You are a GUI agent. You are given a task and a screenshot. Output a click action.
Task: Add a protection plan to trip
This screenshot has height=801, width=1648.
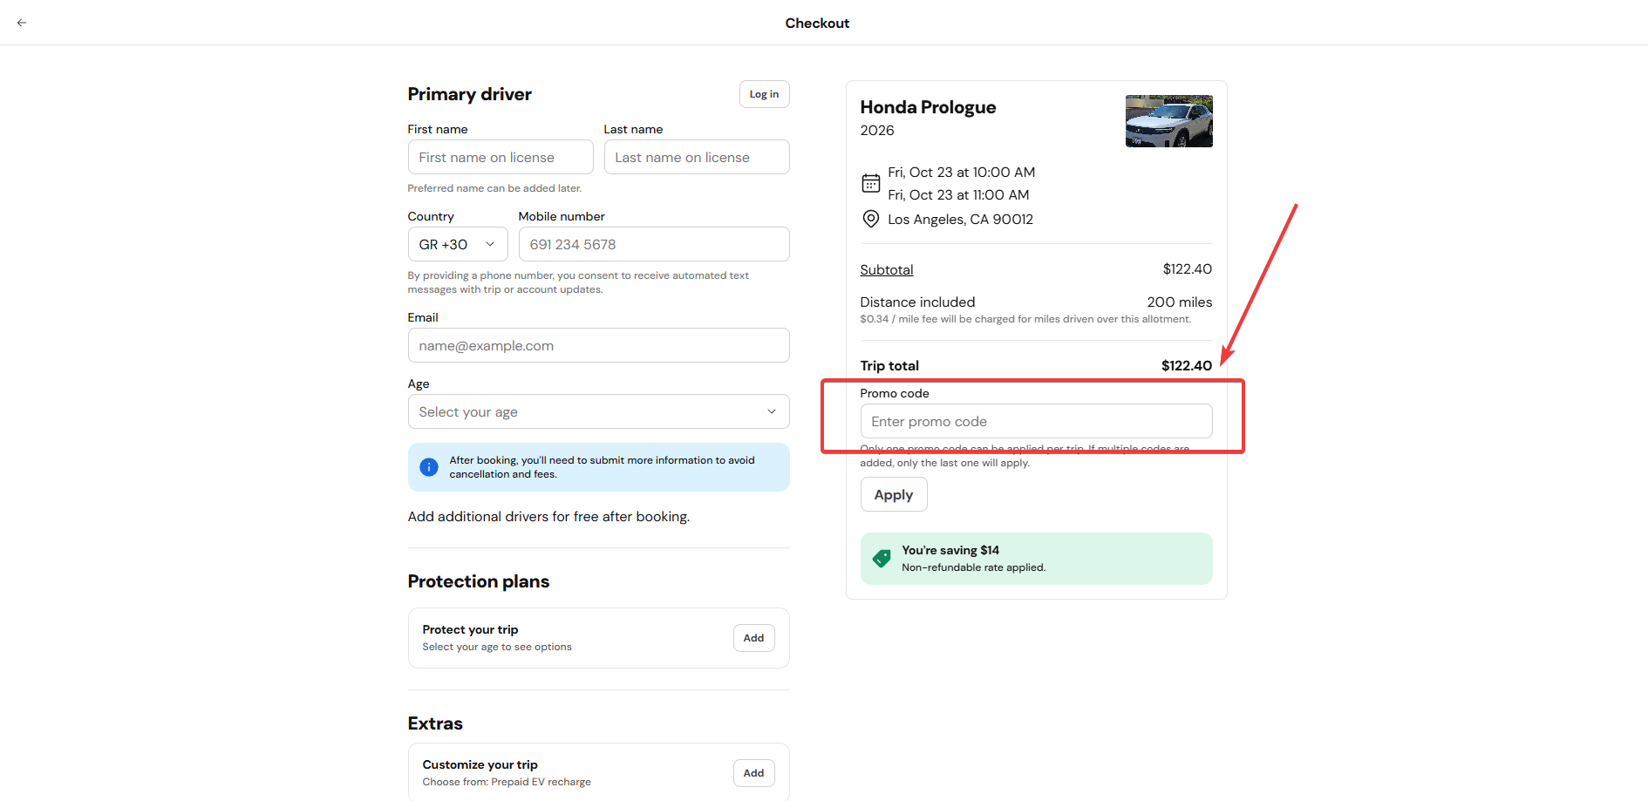pyautogui.click(x=754, y=638)
